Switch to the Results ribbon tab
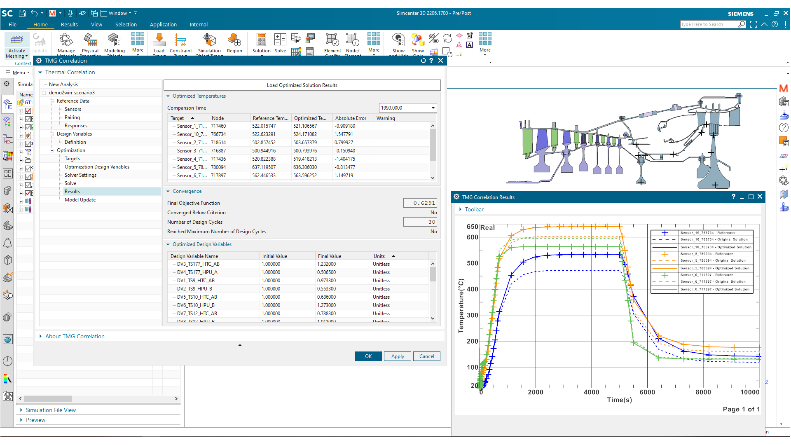The height and width of the screenshot is (445, 791). tap(69, 24)
